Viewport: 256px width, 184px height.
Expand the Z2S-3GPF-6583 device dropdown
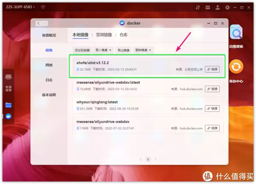20,7
